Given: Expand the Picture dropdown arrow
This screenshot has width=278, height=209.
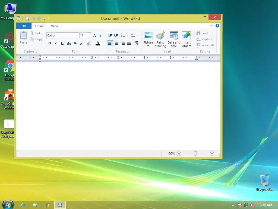Looking at the screenshot, I should [x=148, y=46].
